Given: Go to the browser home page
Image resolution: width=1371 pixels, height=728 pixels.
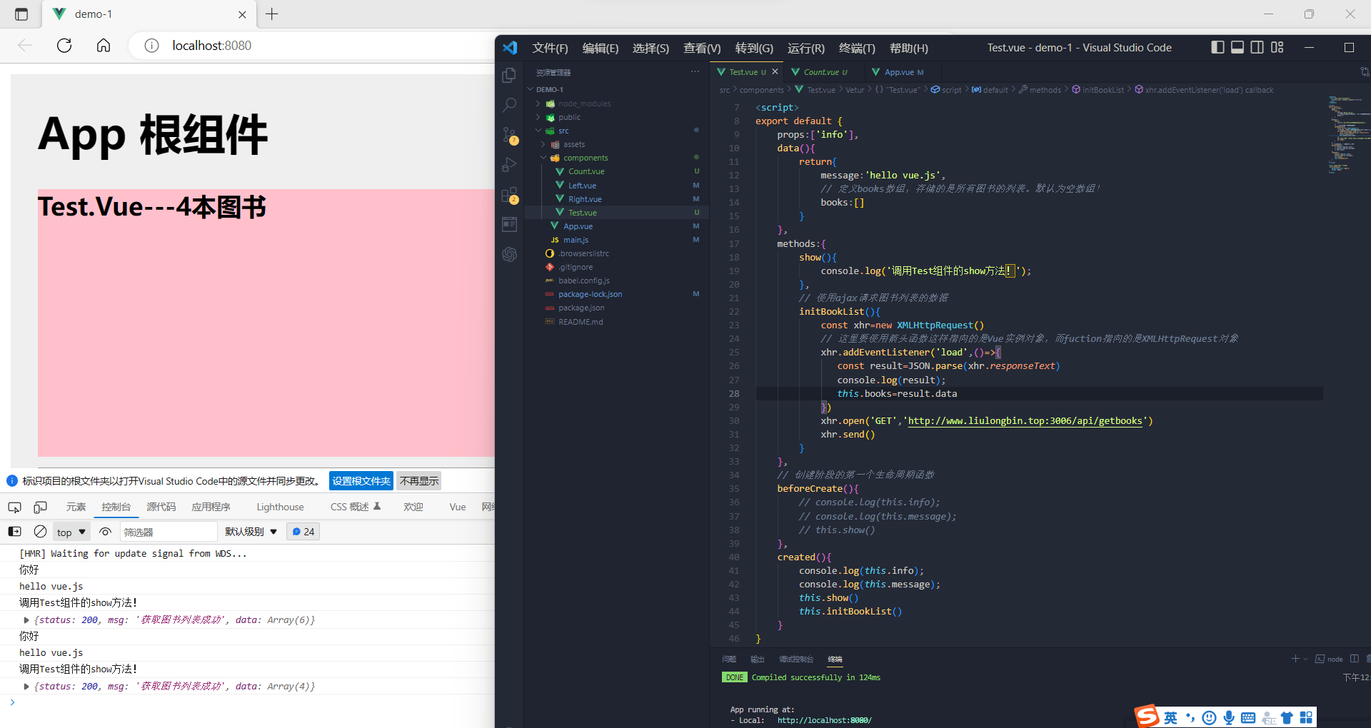Looking at the screenshot, I should coord(104,46).
